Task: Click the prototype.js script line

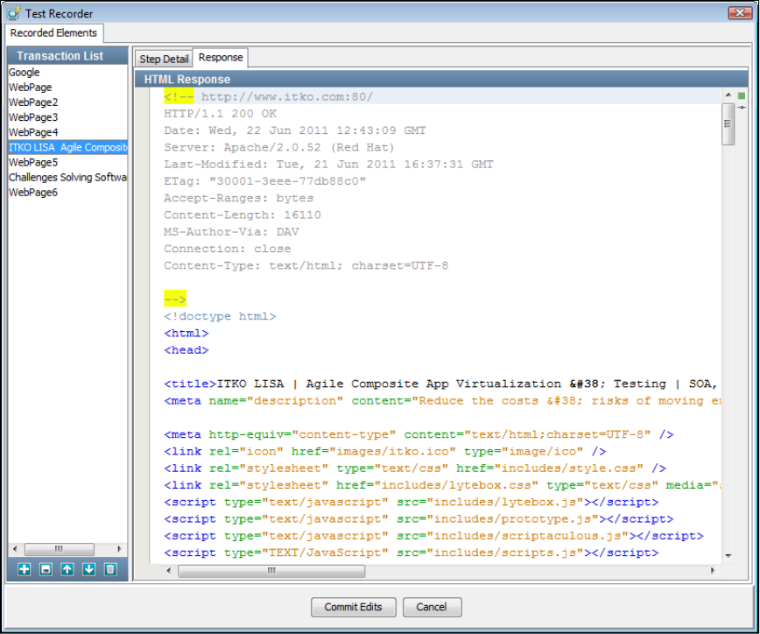Action: click(419, 519)
